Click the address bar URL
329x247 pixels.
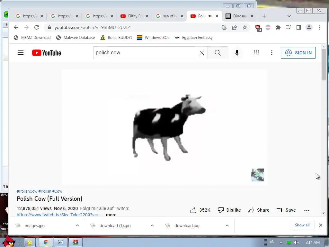(93, 27)
